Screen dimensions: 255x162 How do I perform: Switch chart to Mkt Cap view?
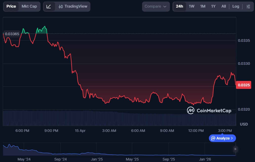[x=29, y=6]
